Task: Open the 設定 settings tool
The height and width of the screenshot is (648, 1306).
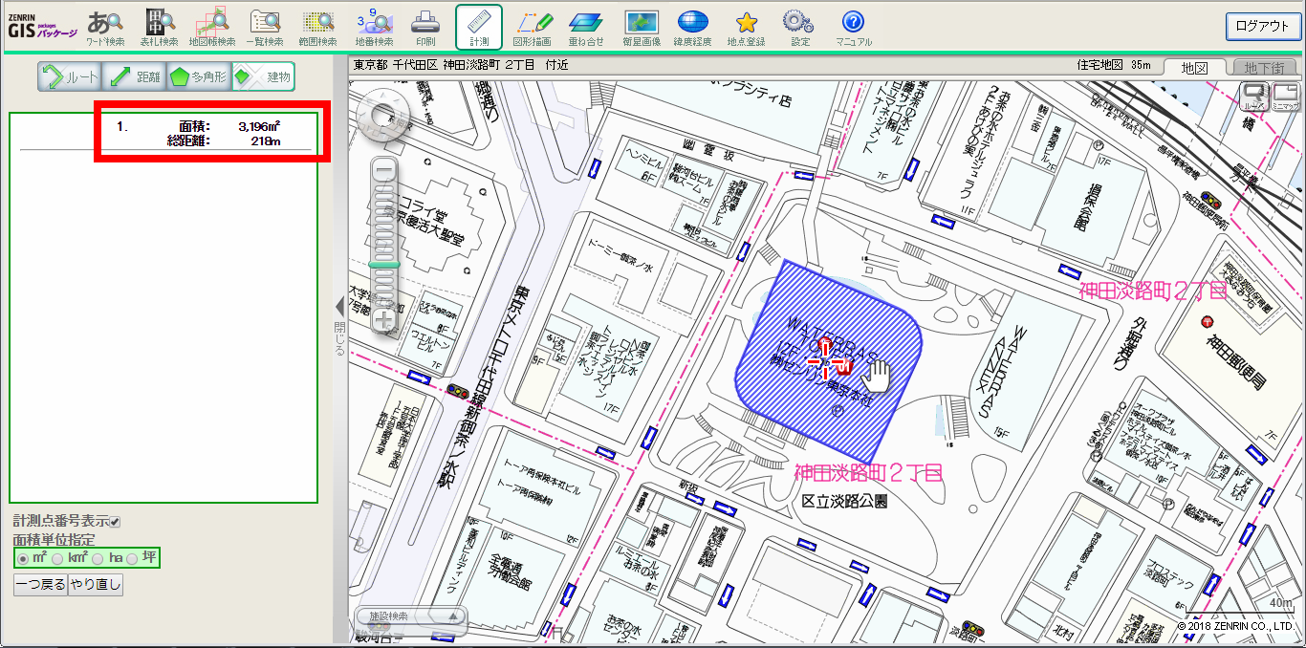Action: point(796,26)
